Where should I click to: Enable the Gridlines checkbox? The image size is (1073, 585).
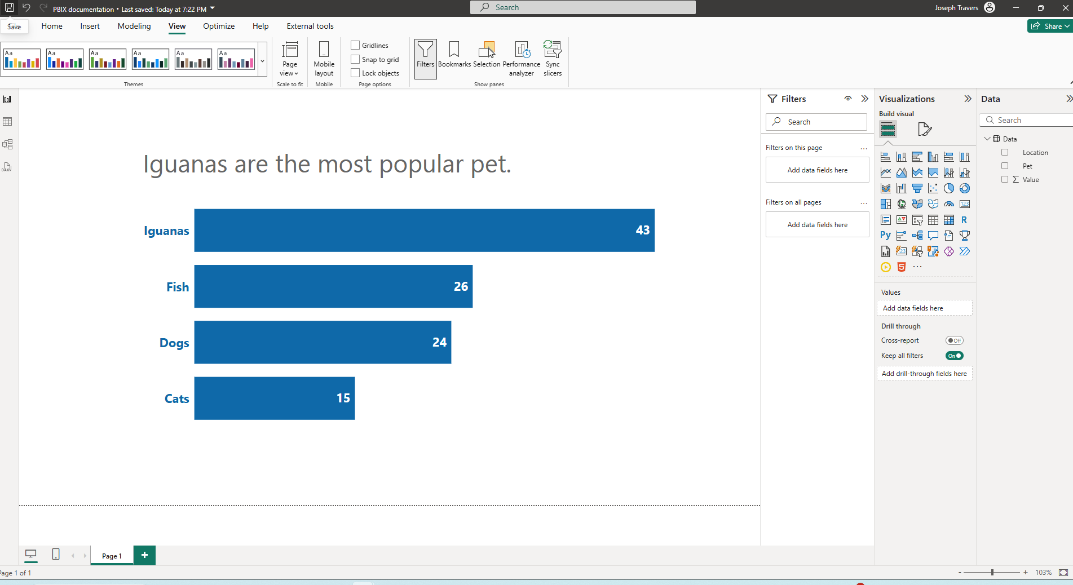point(355,45)
